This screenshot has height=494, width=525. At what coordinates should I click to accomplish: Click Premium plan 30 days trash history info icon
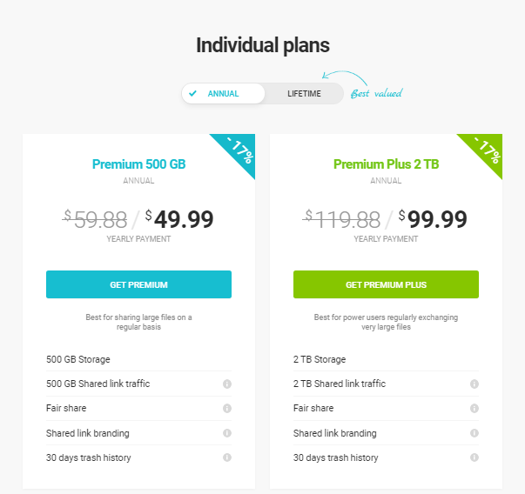click(227, 457)
